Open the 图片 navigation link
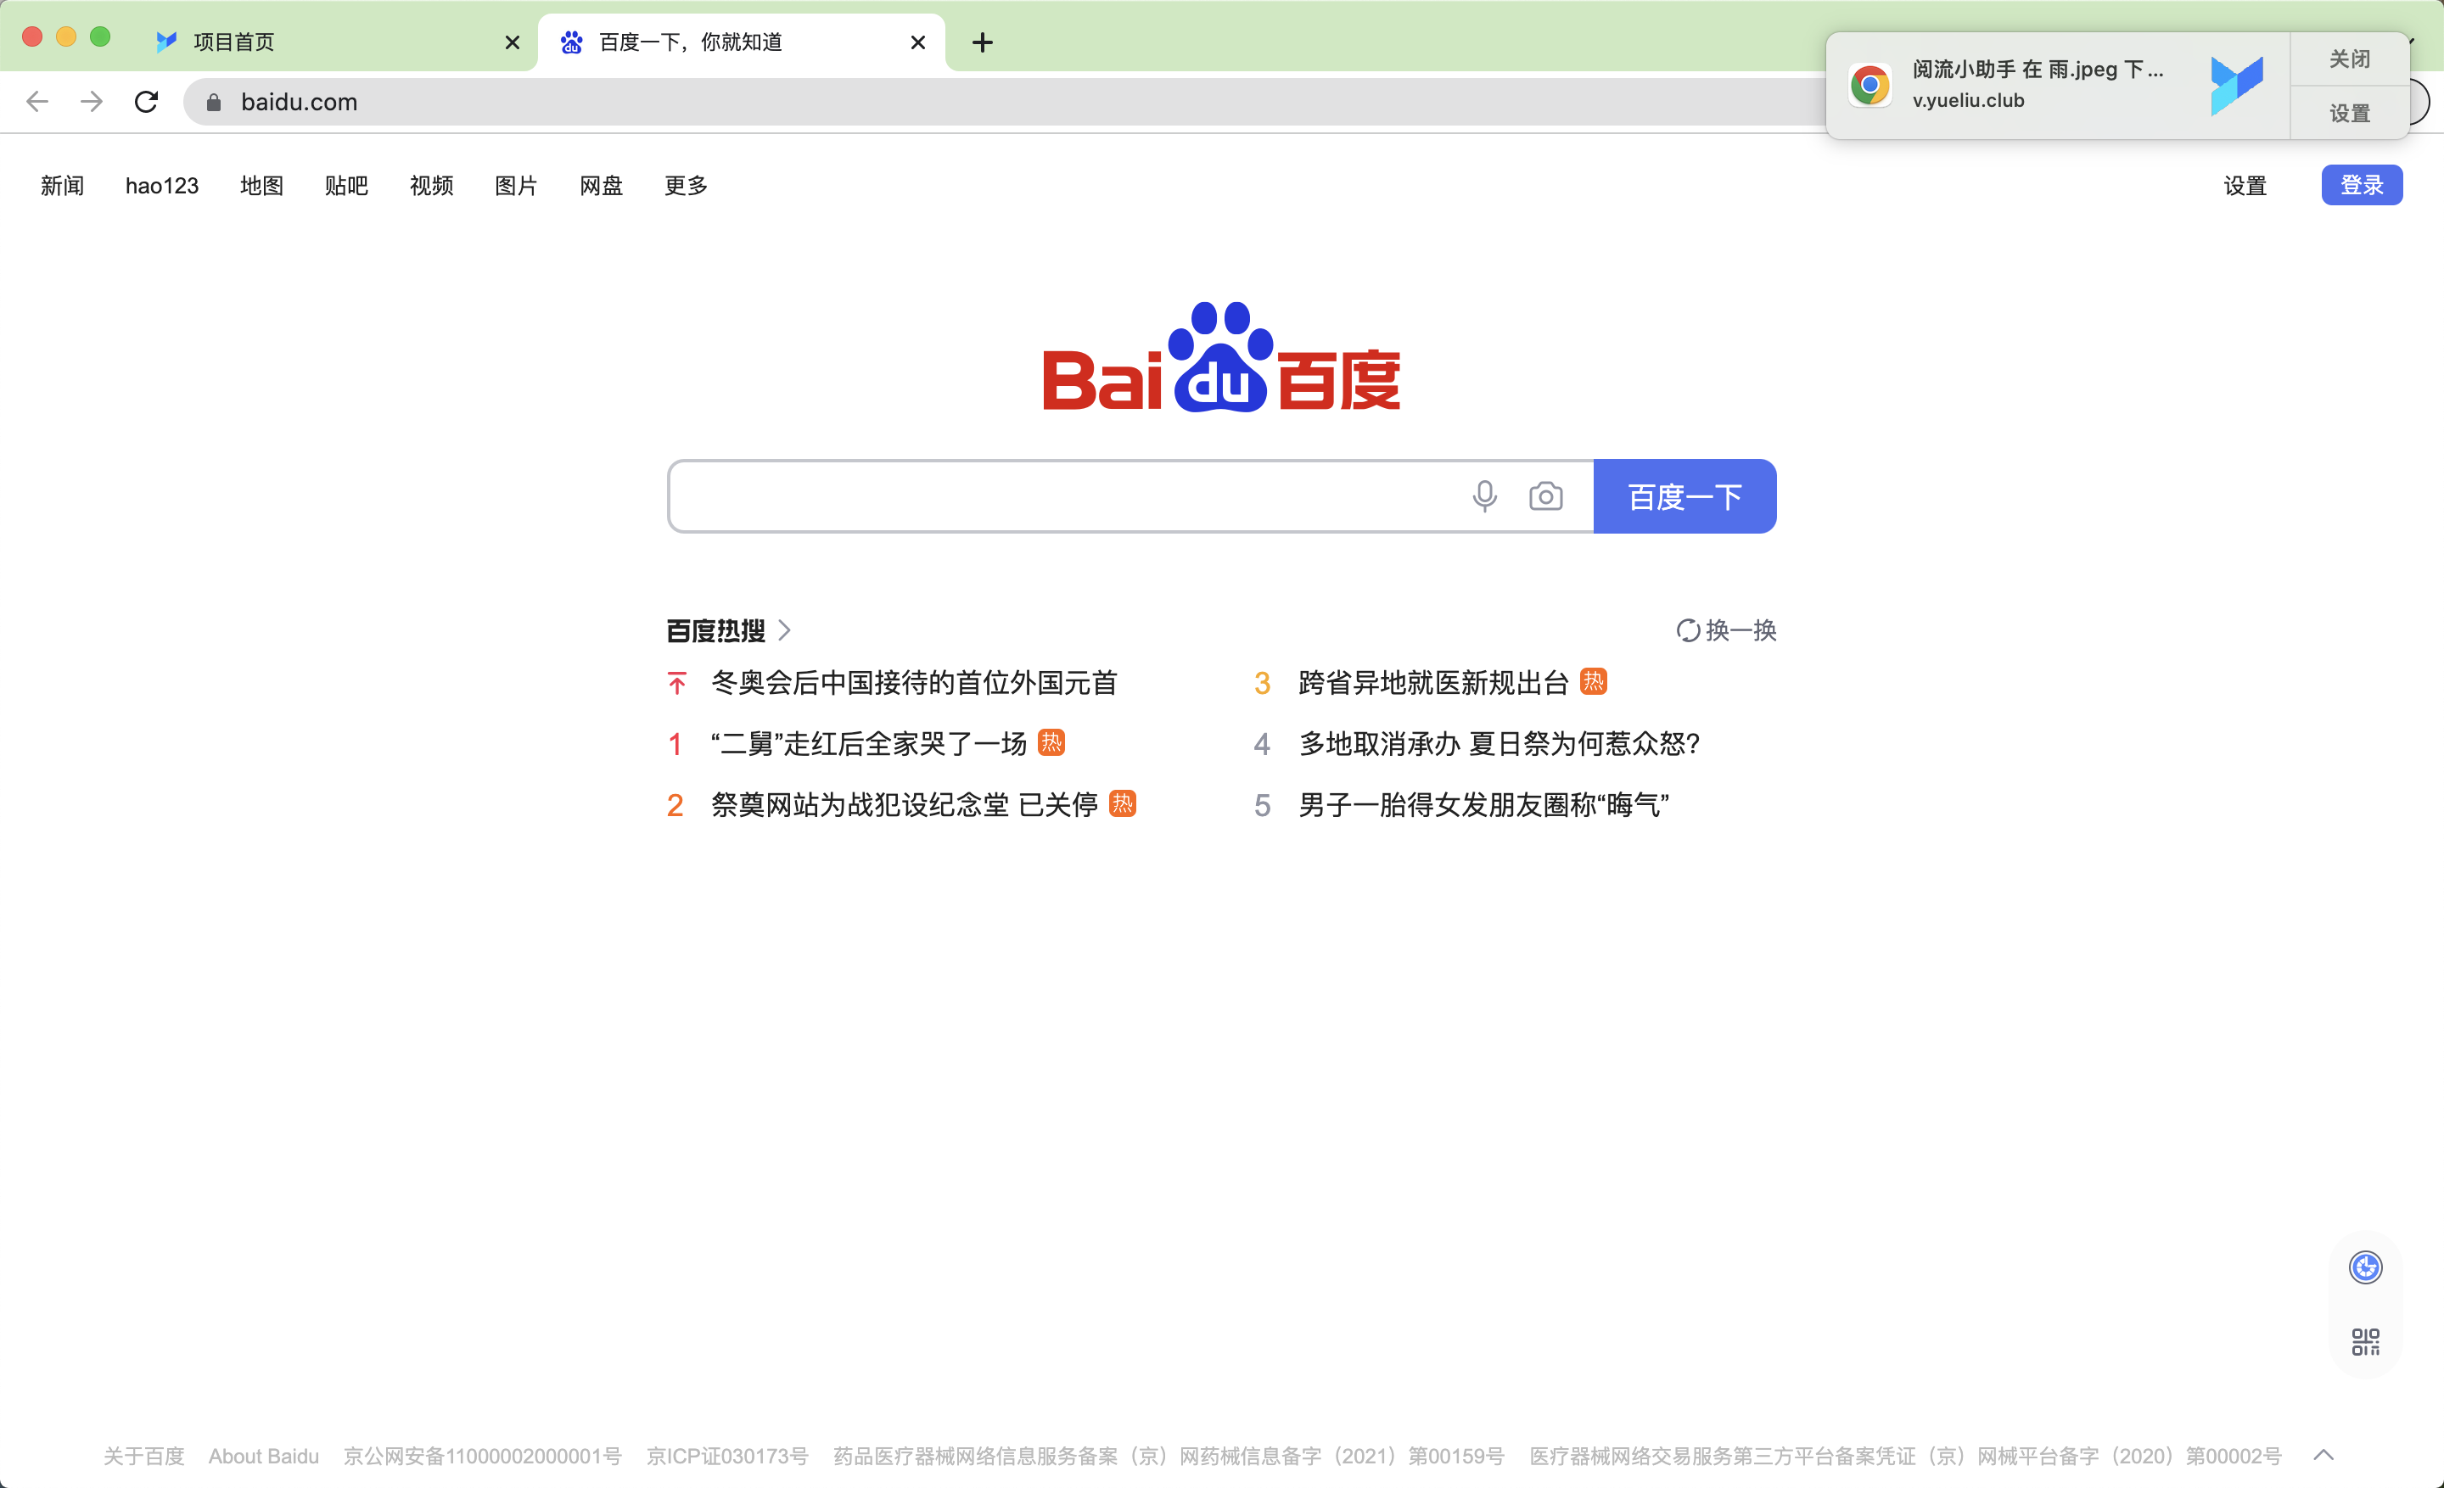2444x1488 pixels. 516,186
